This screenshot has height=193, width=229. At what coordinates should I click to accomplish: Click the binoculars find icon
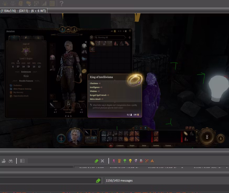click(x=11, y=161)
